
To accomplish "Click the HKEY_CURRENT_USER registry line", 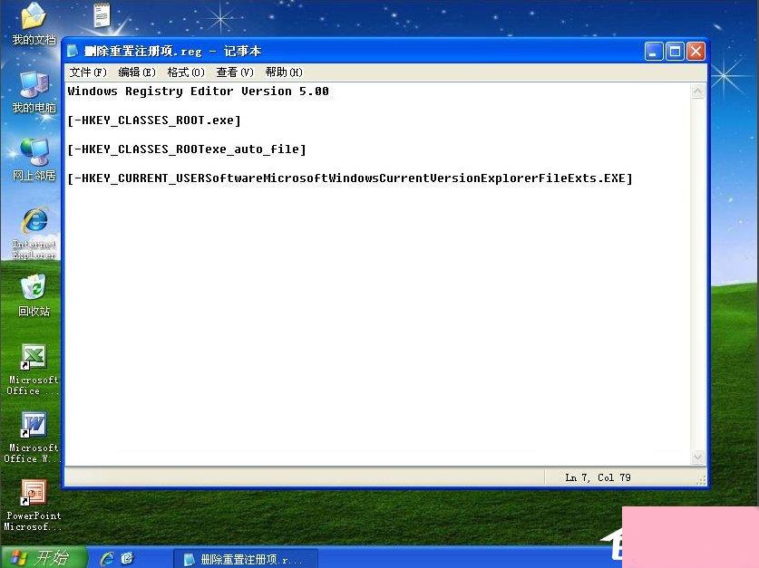I will 350,178.
